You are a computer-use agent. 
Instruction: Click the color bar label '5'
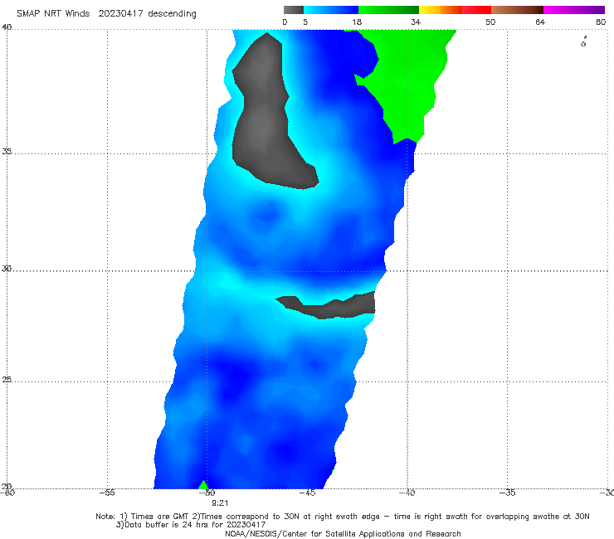(305, 22)
